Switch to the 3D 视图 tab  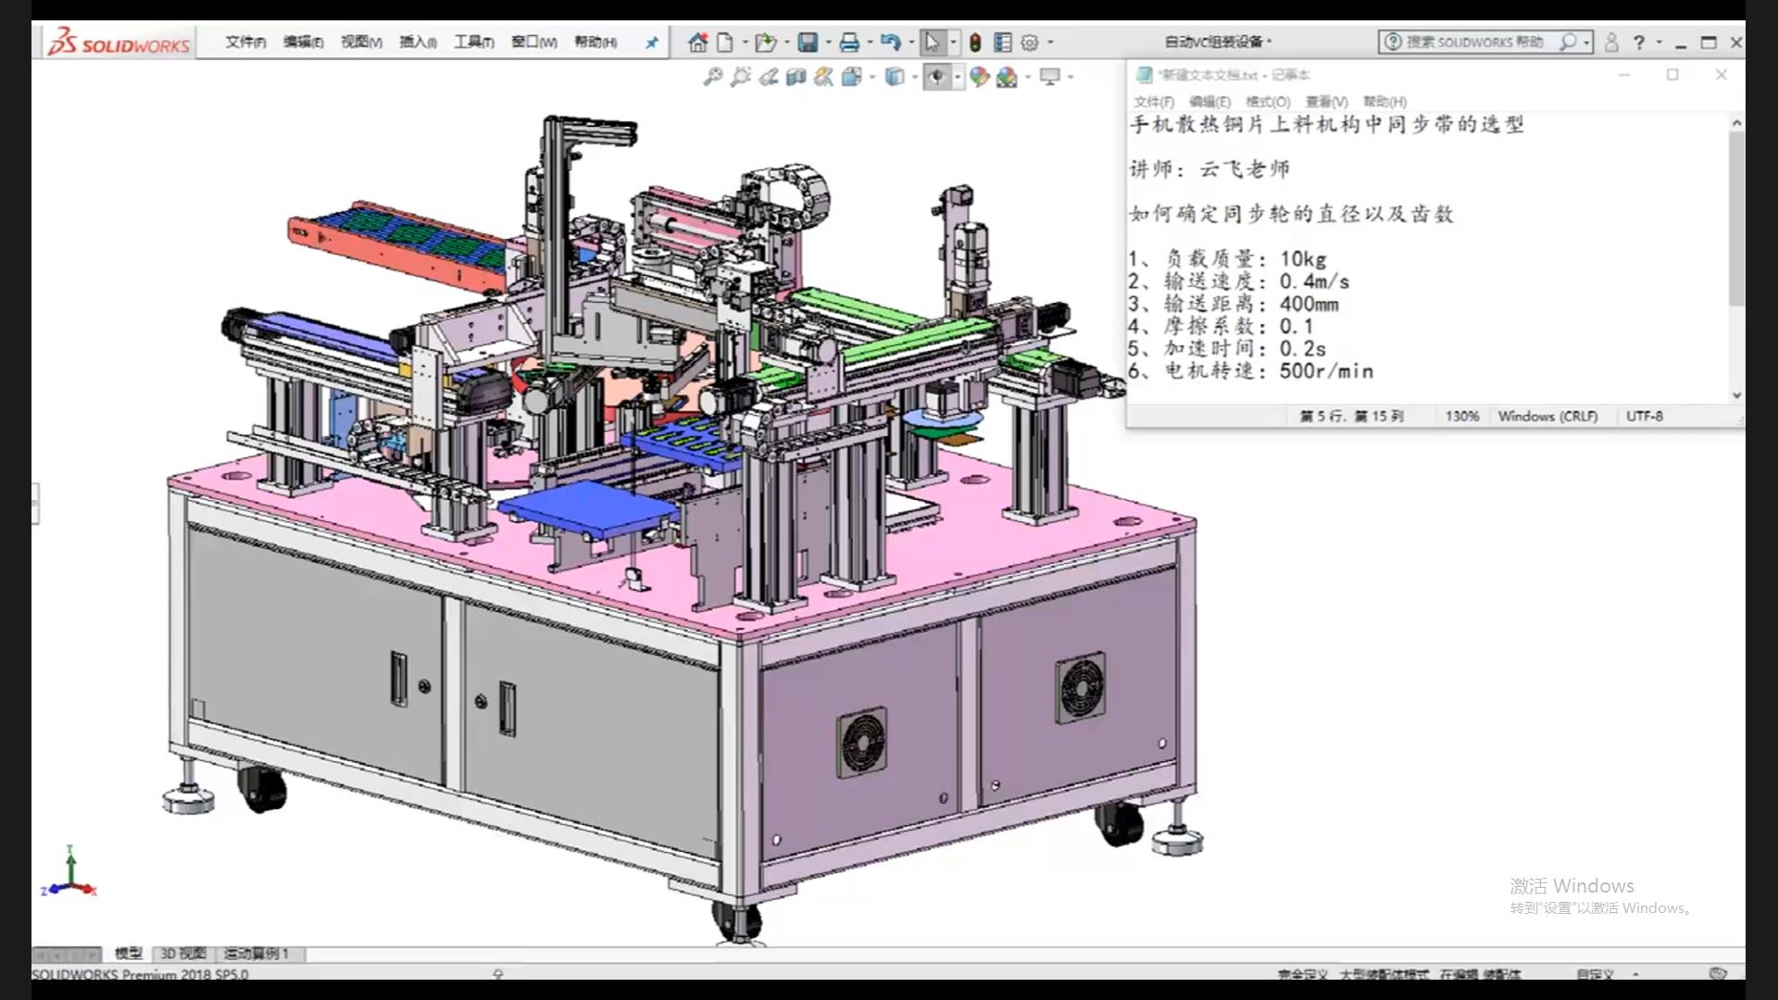(182, 953)
